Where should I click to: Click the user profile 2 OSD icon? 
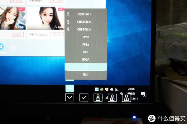tap(112, 98)
